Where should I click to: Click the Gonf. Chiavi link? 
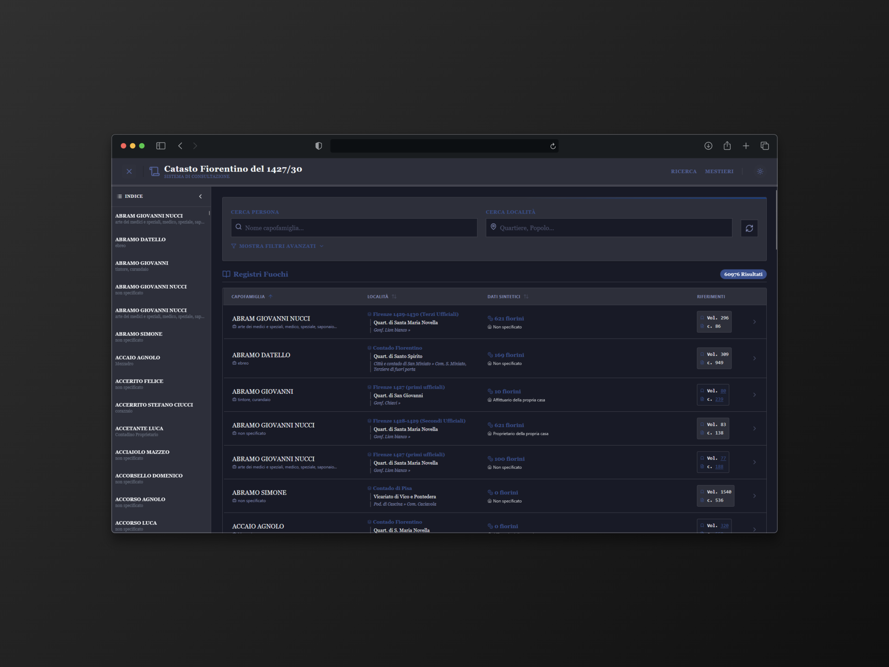click(387, 403)
